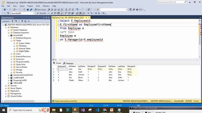This screenshot has height=113, width=202.
Task: Open the Edit menu
Action: point(9,6)
